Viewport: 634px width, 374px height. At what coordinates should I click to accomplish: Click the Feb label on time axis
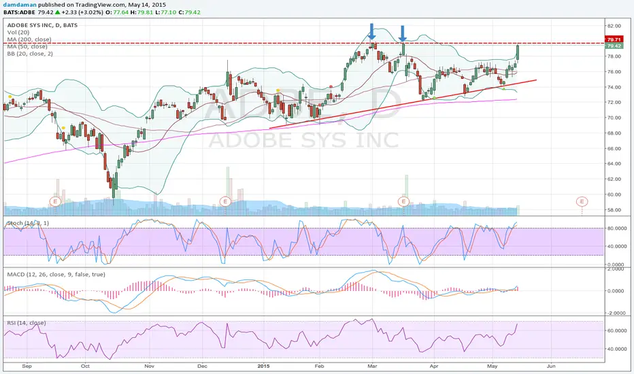coord(319,367)
